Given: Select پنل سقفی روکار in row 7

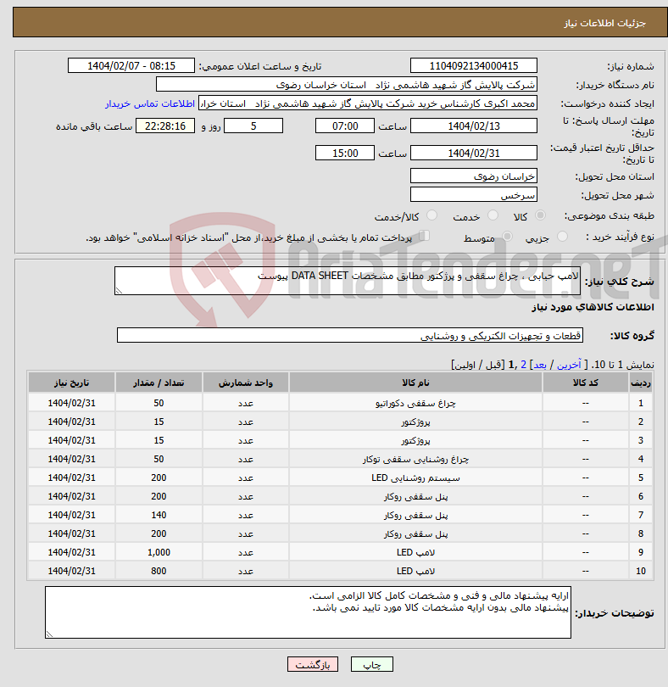Looking at the screenshot, I should (415, 516).
